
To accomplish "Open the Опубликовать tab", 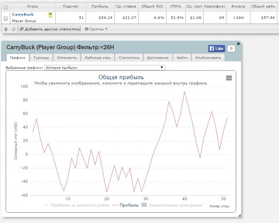I will [208, 58].
